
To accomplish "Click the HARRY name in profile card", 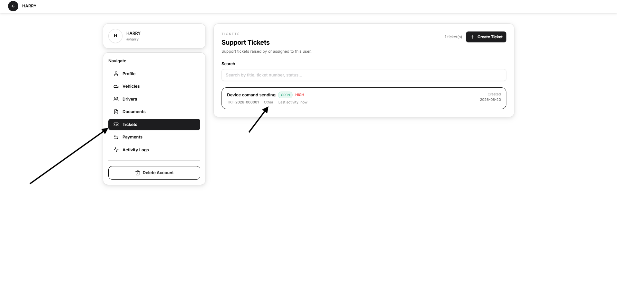I will (x=133, y=33).
